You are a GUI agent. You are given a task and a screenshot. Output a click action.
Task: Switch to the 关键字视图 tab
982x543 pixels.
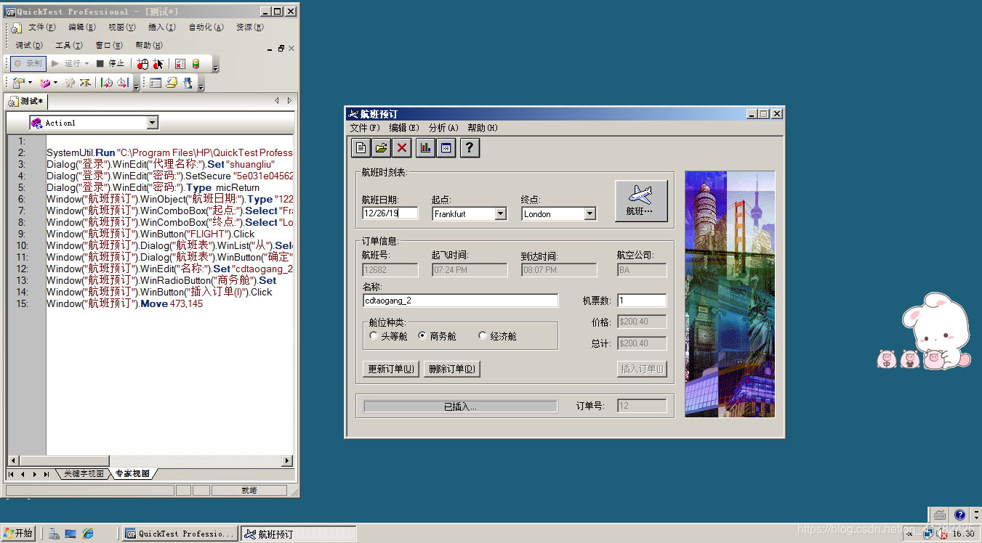click(x=83, y=473)
